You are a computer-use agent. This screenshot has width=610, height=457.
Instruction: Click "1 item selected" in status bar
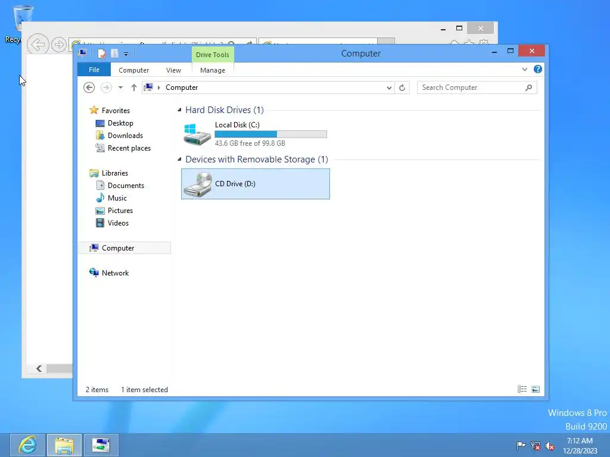pyautogui.click(x=144, y=390)
